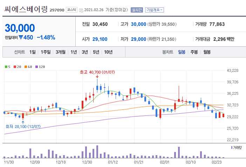This screenshot has width=246, height=167.
Task: Click the 상한가 39,550 text
Action: pos(162,24)
